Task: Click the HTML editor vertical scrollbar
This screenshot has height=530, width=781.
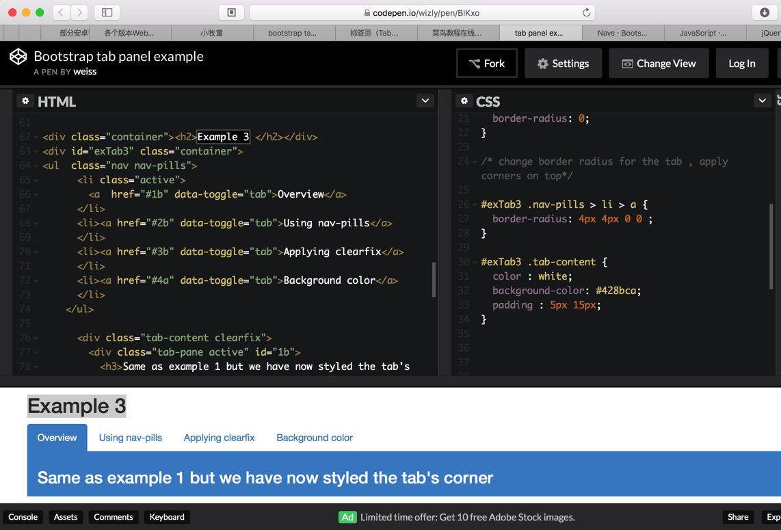Action: coord(434,280)
